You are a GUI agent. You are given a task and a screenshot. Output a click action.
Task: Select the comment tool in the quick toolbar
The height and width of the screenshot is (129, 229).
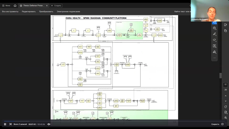pos(214,28)
